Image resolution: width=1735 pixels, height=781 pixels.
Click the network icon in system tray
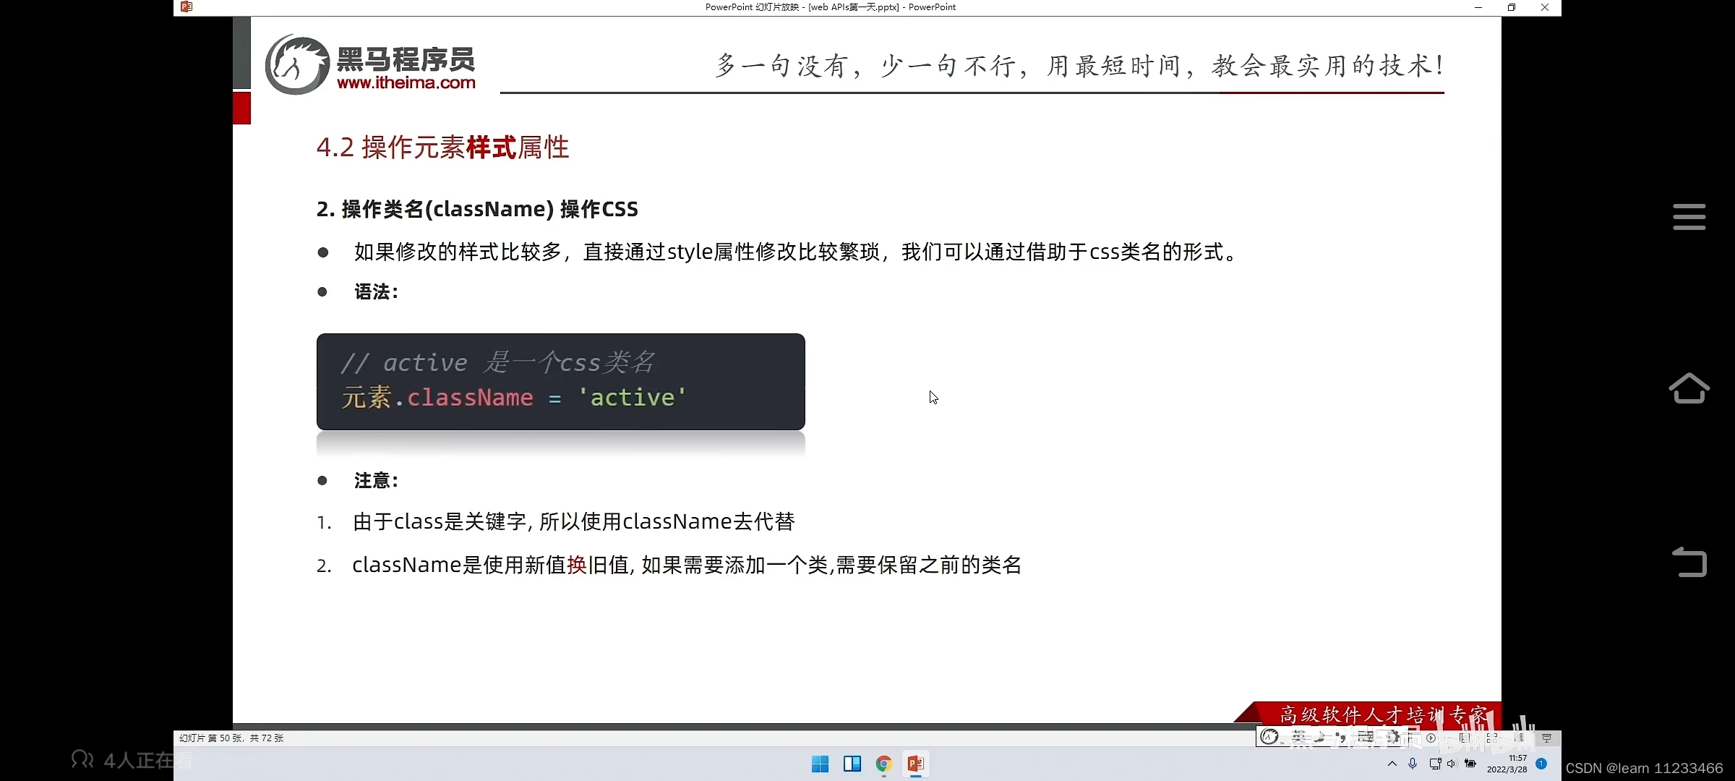point(1435,764)
